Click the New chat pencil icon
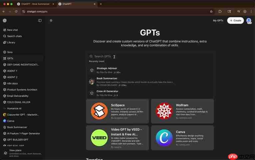255x160 pixels. coord(5,30)
